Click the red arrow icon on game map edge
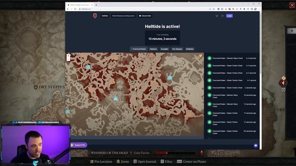 283,83
